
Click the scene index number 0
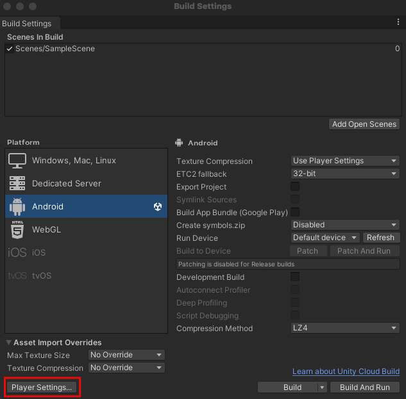[397, 49]
